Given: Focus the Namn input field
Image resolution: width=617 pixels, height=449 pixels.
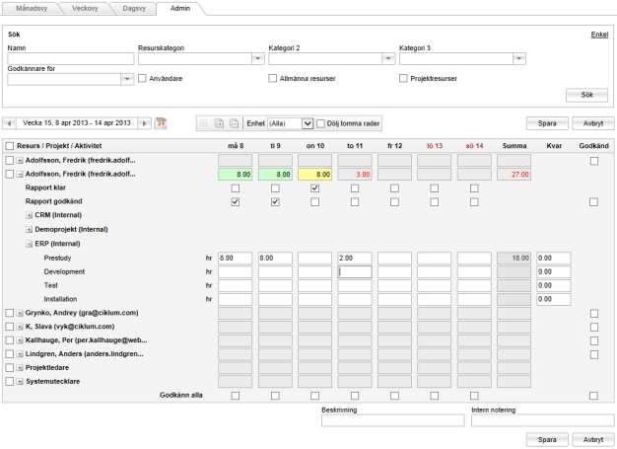Looking at the screenshot, I should tap(71, 58).
